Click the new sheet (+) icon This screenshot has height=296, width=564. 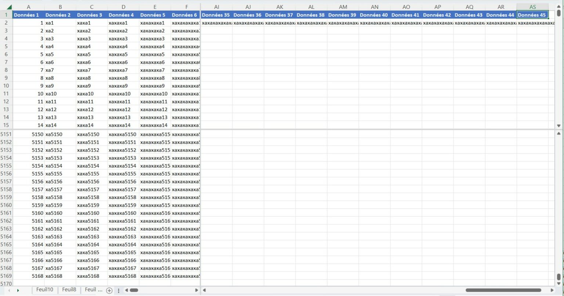pos(109,290)
